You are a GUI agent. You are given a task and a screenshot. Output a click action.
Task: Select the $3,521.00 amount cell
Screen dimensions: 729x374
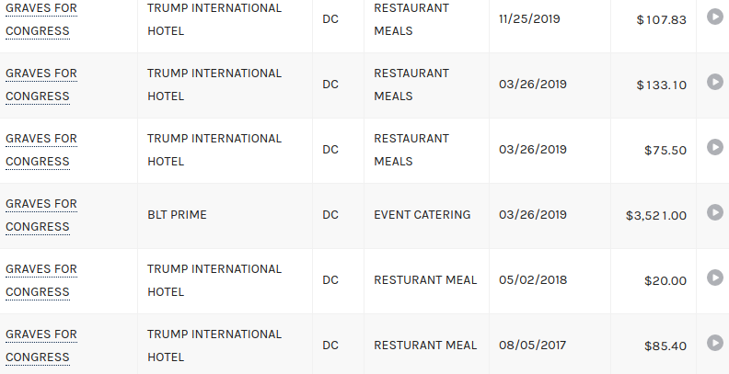pyautogui.click(x=654, y=216)
